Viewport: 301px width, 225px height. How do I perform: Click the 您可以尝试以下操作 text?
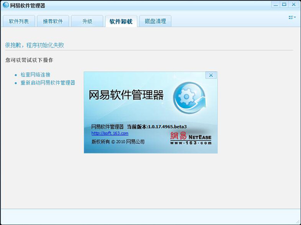(x=29, y=60)
